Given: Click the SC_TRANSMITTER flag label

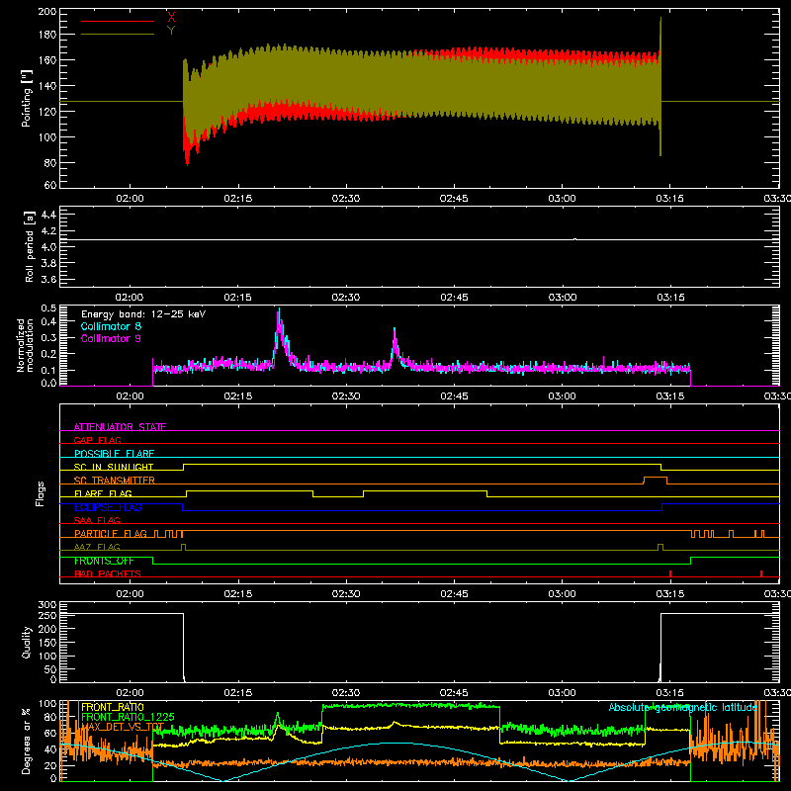Looking at the screenshot, I should pyautogui.click(x=115, y=481).
